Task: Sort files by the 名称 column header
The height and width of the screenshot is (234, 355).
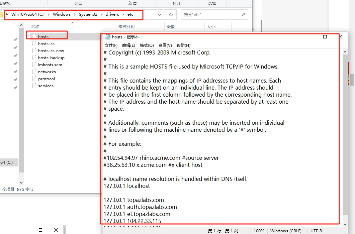Action: click(35, 26)
